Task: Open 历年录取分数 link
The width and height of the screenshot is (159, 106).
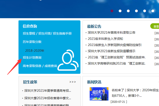Action: click(x=32, y=42)
